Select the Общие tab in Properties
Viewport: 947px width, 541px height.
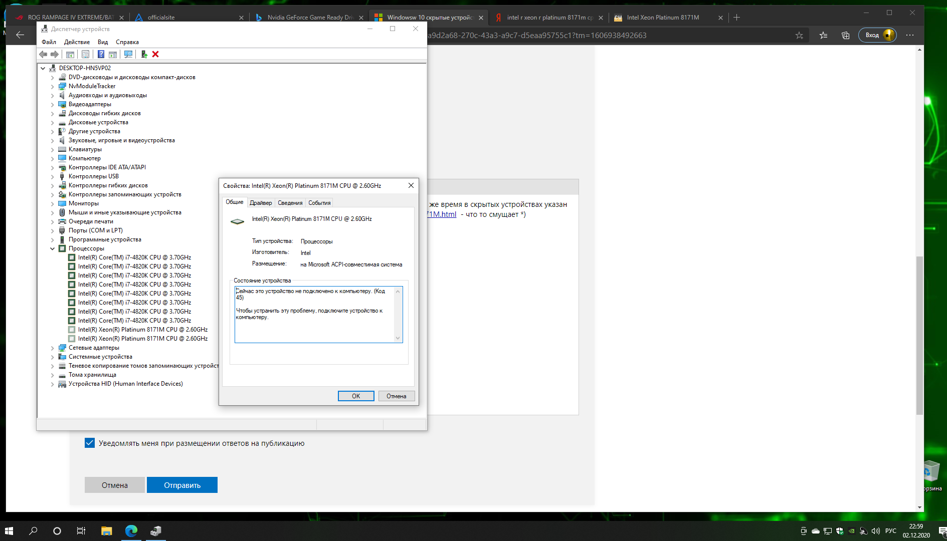pyautogui.click(x=235, y=202)
